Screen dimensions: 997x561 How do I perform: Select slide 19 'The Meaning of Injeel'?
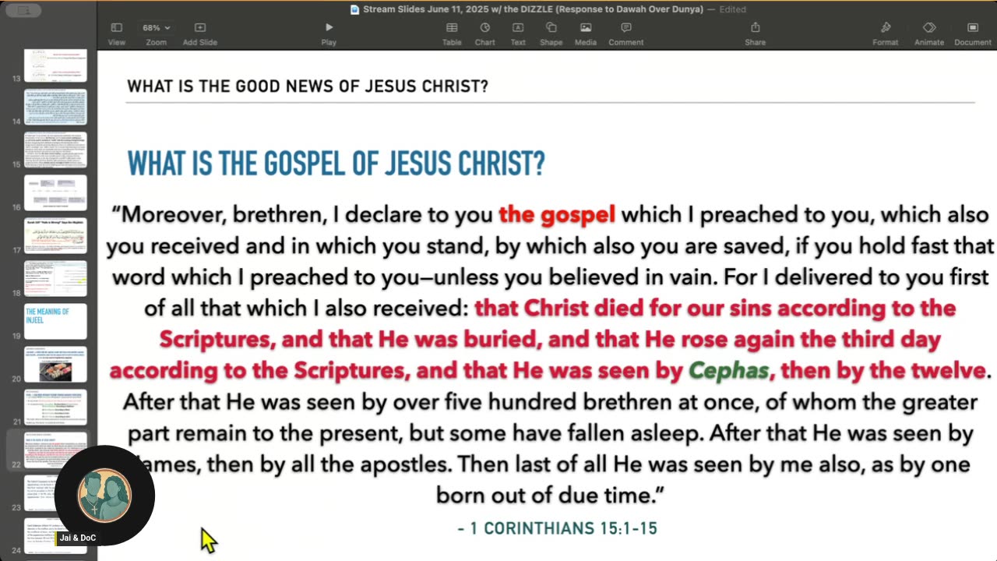(x=55, y=321)
